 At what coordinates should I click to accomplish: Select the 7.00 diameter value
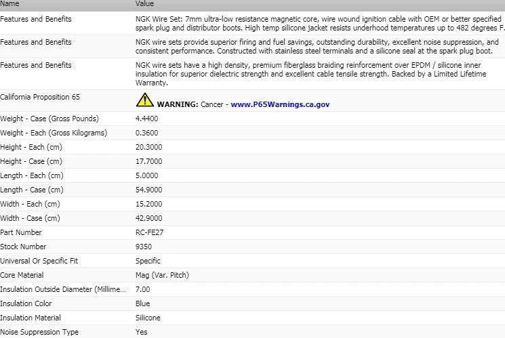click(x=142, y=289)
